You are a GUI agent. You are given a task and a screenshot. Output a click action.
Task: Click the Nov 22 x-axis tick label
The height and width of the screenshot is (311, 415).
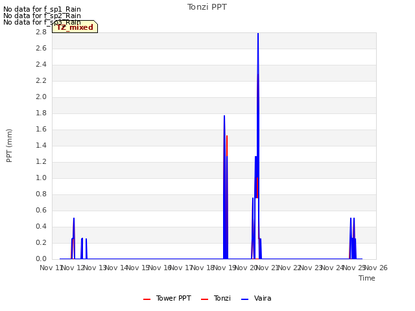pyautogui.click(x=289, y=268)
